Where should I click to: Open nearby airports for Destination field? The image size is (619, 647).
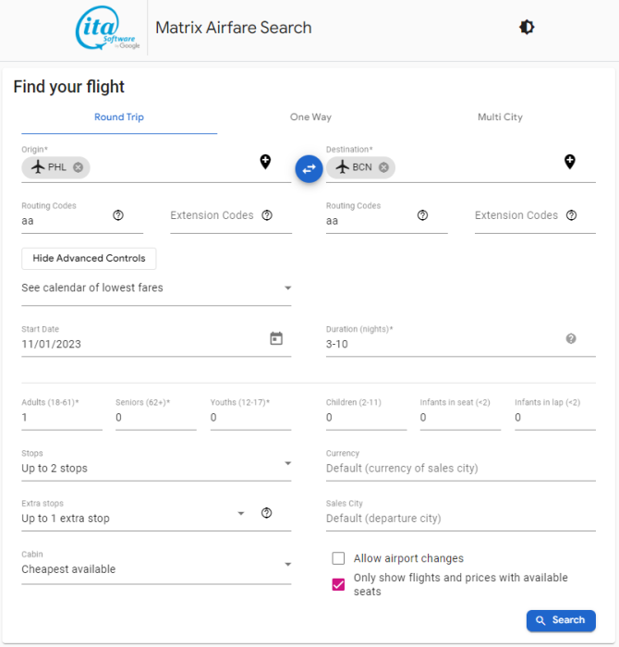click(570, 162)
